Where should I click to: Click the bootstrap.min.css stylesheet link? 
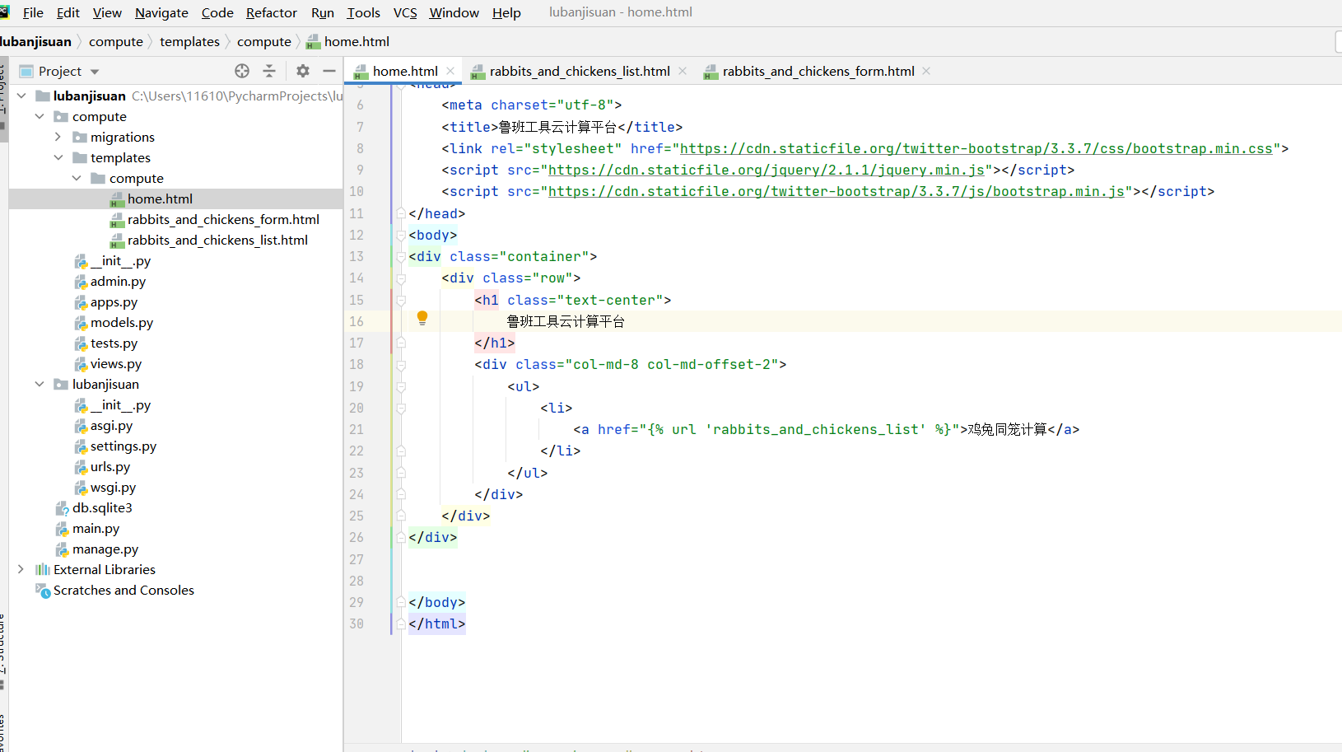pos(976,148)
